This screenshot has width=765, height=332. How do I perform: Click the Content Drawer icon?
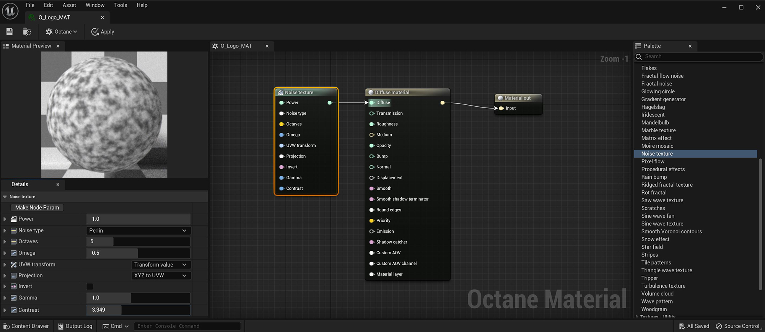pos(7,326)
